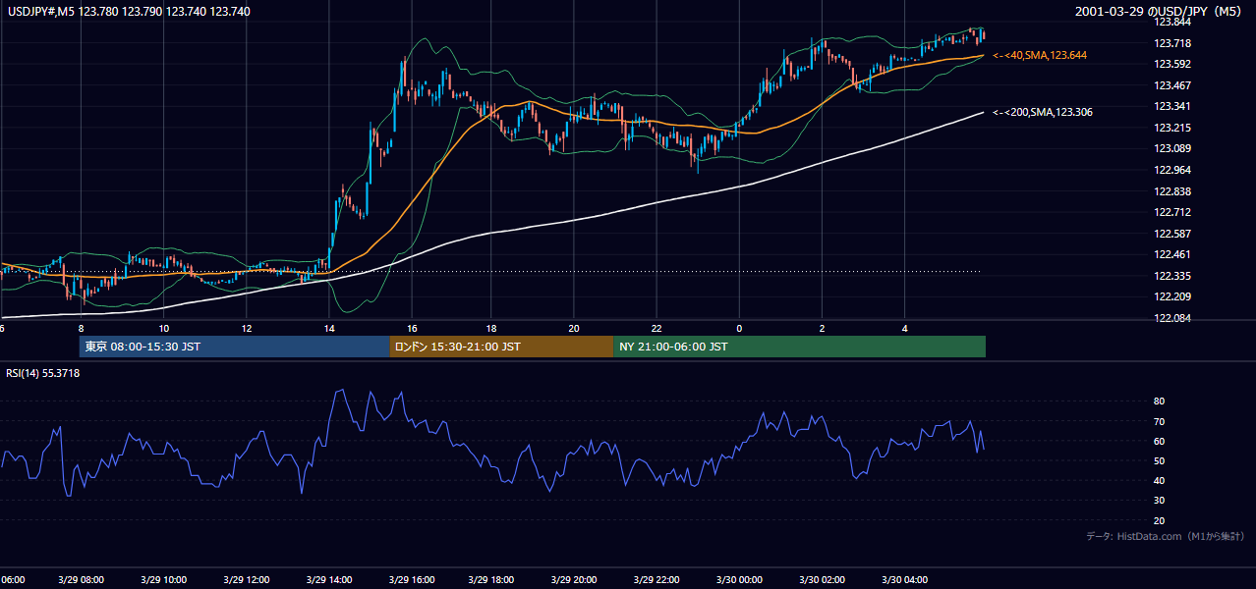The height and width of the screenshot is (589, 1256).
Task: Click the price axis value 123.844
Action: (x=1171, y=22)
